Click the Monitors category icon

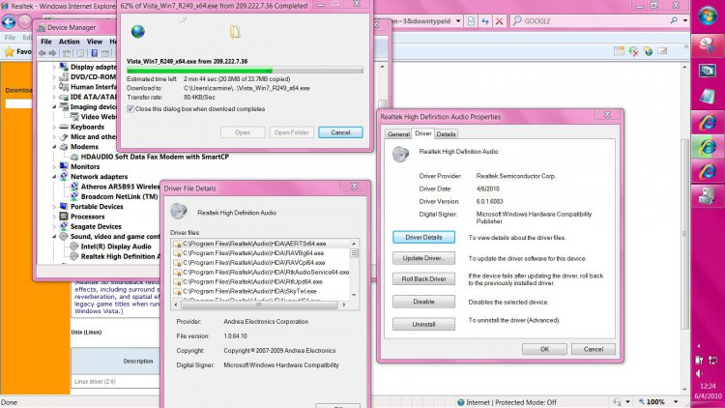tap(64, 166)
